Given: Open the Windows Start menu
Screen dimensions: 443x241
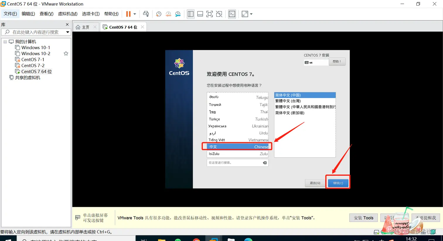Looking at the screenshot, I should tap(8, 240).
